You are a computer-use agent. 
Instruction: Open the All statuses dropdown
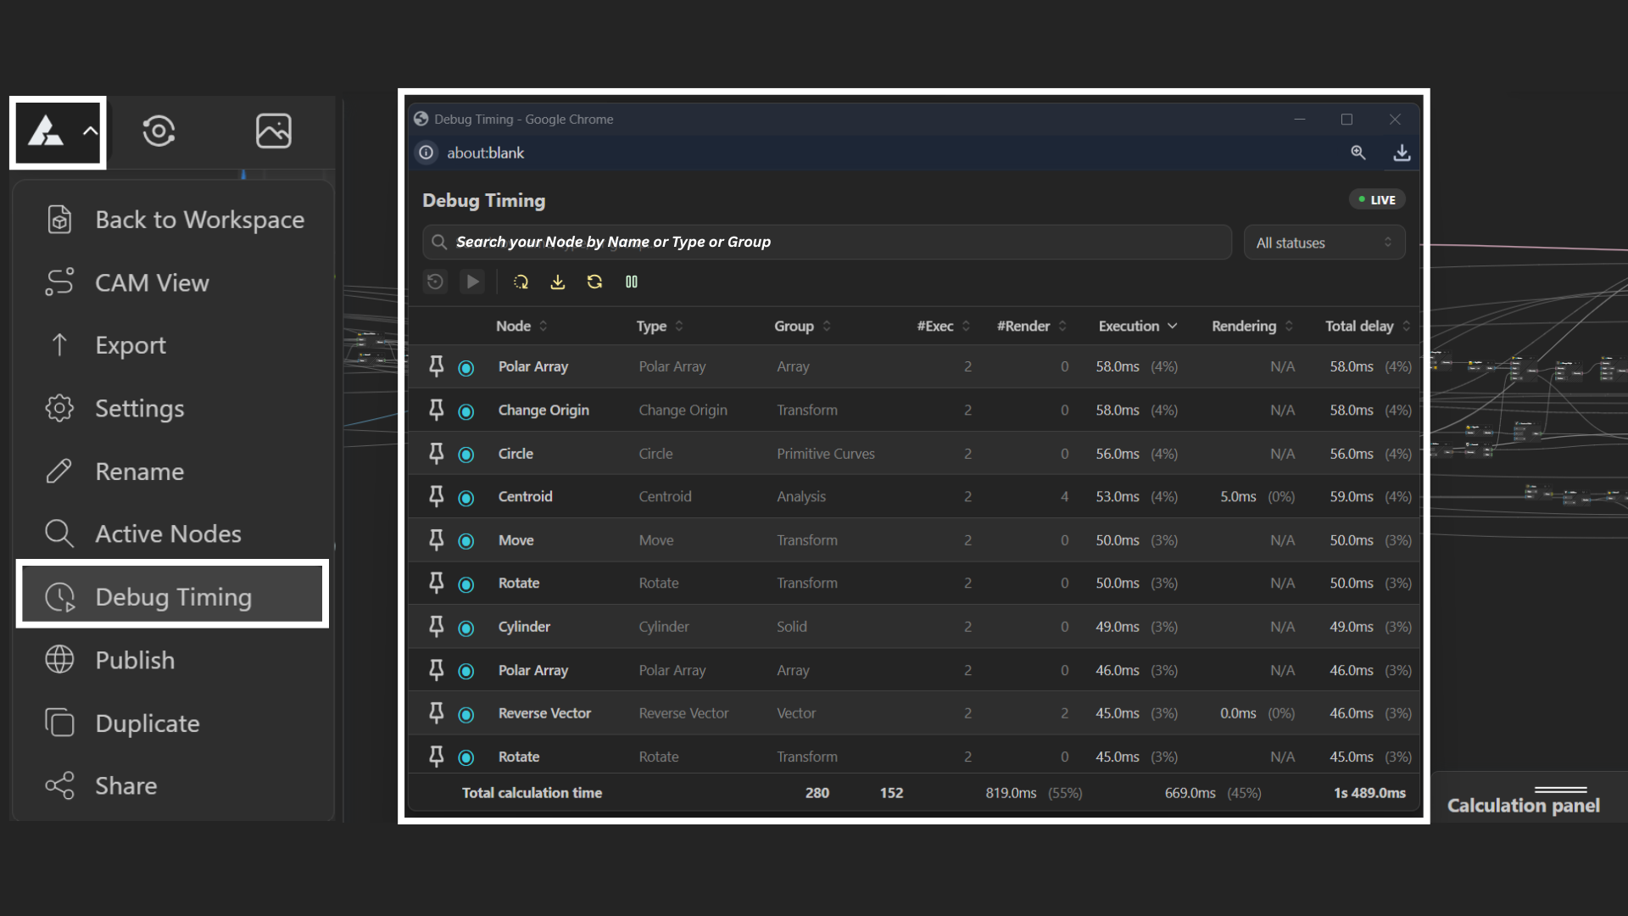[x=1324, y=243]
